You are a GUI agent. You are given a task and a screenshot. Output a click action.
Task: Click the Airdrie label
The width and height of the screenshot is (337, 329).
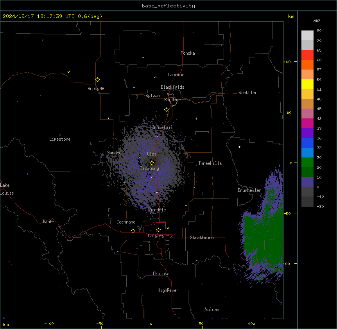pos(158,210)
